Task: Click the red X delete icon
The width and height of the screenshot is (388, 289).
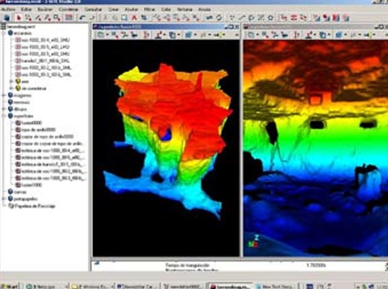Action: click(x=134, y=18)
